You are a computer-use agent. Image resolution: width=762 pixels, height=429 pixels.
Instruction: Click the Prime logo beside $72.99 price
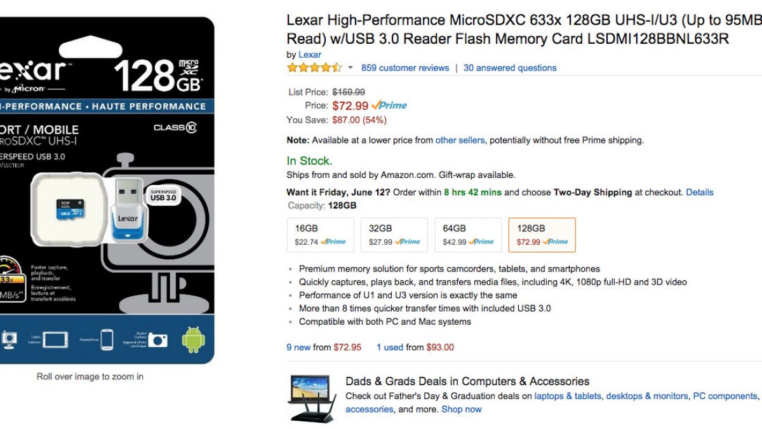(389, 106)
